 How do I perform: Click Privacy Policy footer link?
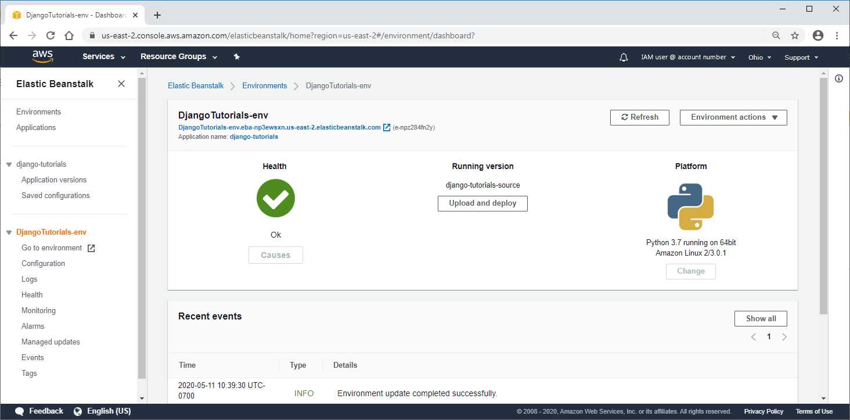pyautogui.click(x=763, y=411)
